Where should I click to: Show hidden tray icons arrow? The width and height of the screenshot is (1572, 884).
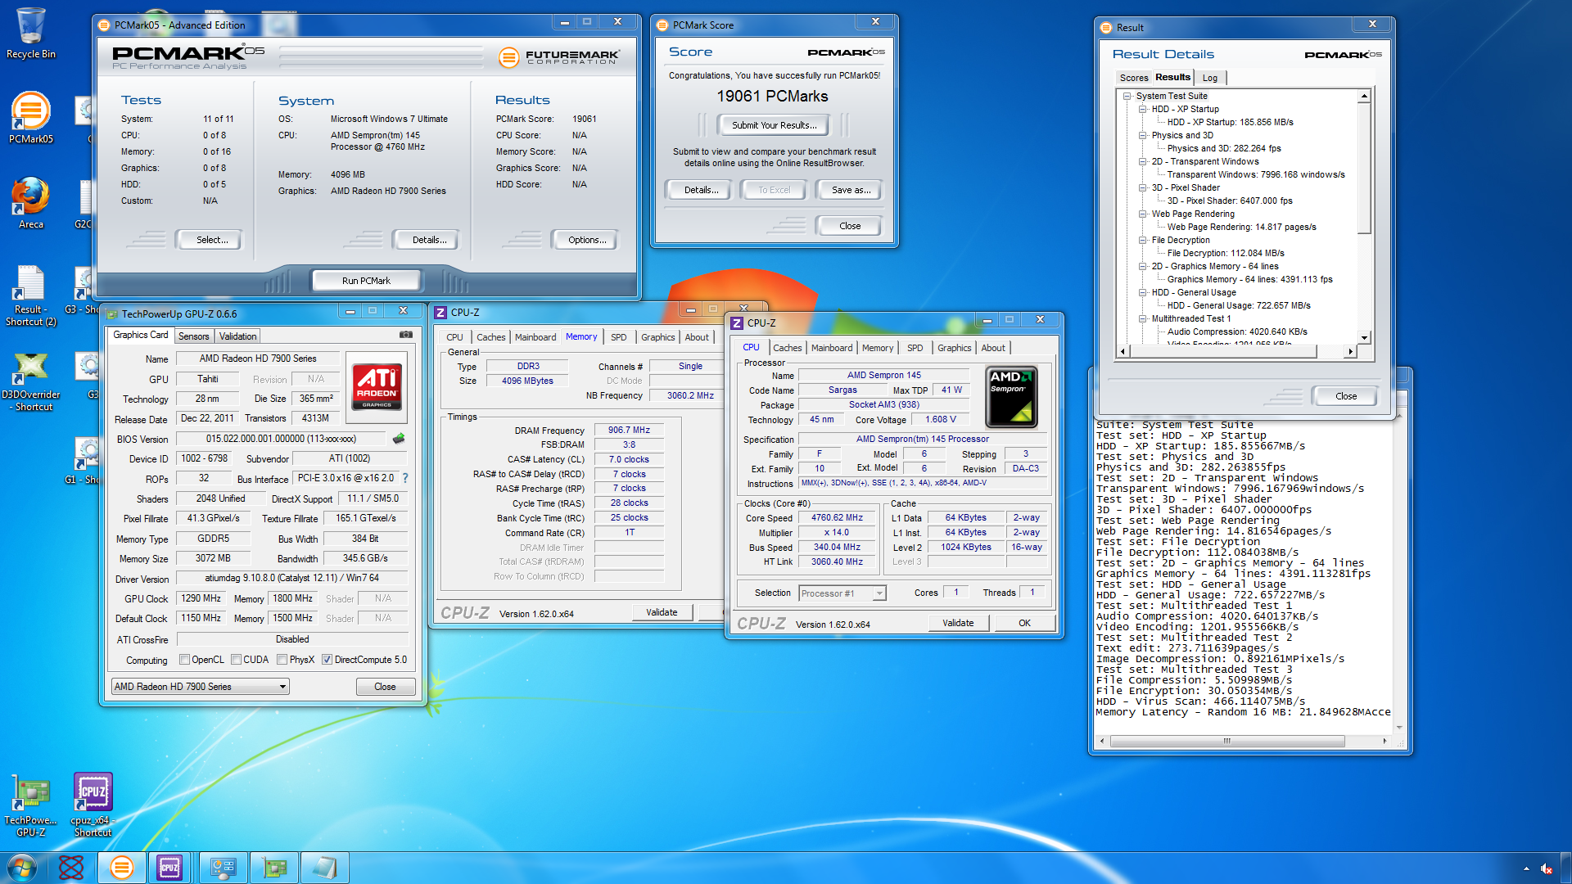[x=1526, y=868]
